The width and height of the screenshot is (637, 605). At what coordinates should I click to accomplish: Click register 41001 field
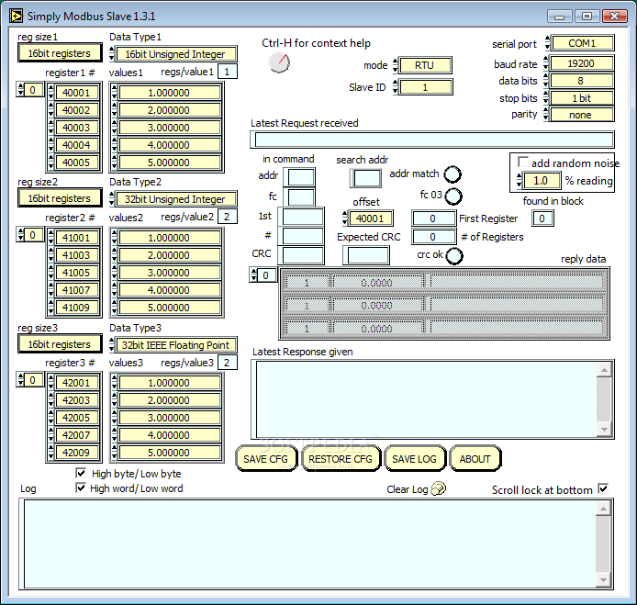point(76,238)
